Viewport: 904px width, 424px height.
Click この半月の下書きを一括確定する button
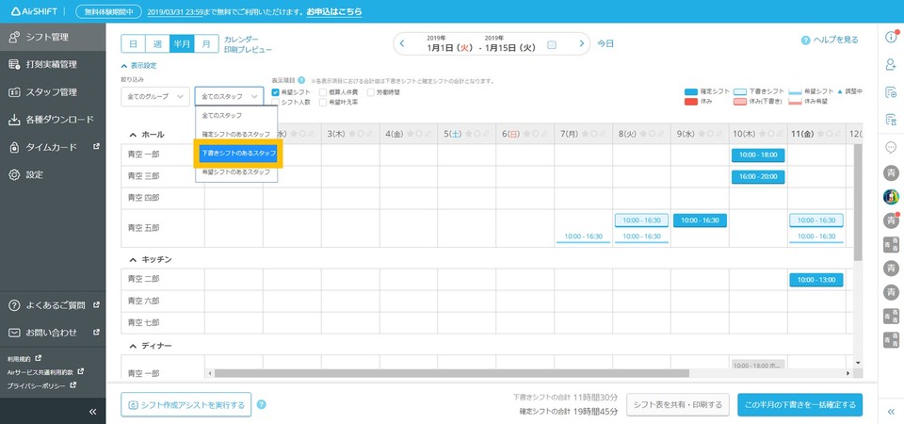[x=799, y=405]
